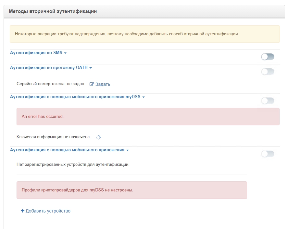Click the Добавить устройство link

(x=48, y=211)
